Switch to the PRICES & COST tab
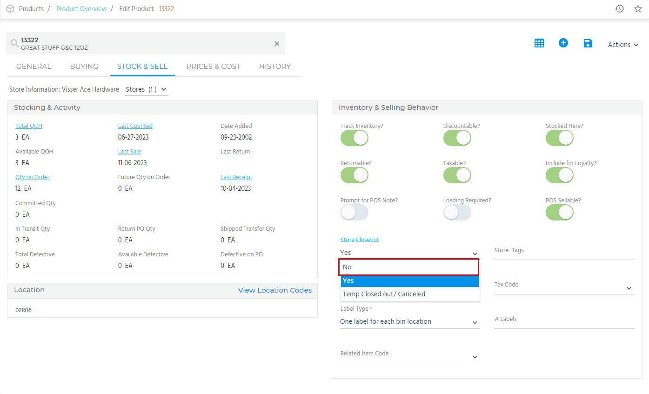Image resolution: width=649 pixels, height=394 pixels. [213, 67]
